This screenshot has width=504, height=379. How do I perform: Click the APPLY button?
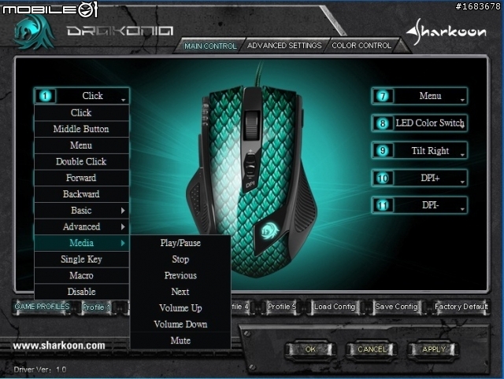pyautogui.click(x=434, y=349)
